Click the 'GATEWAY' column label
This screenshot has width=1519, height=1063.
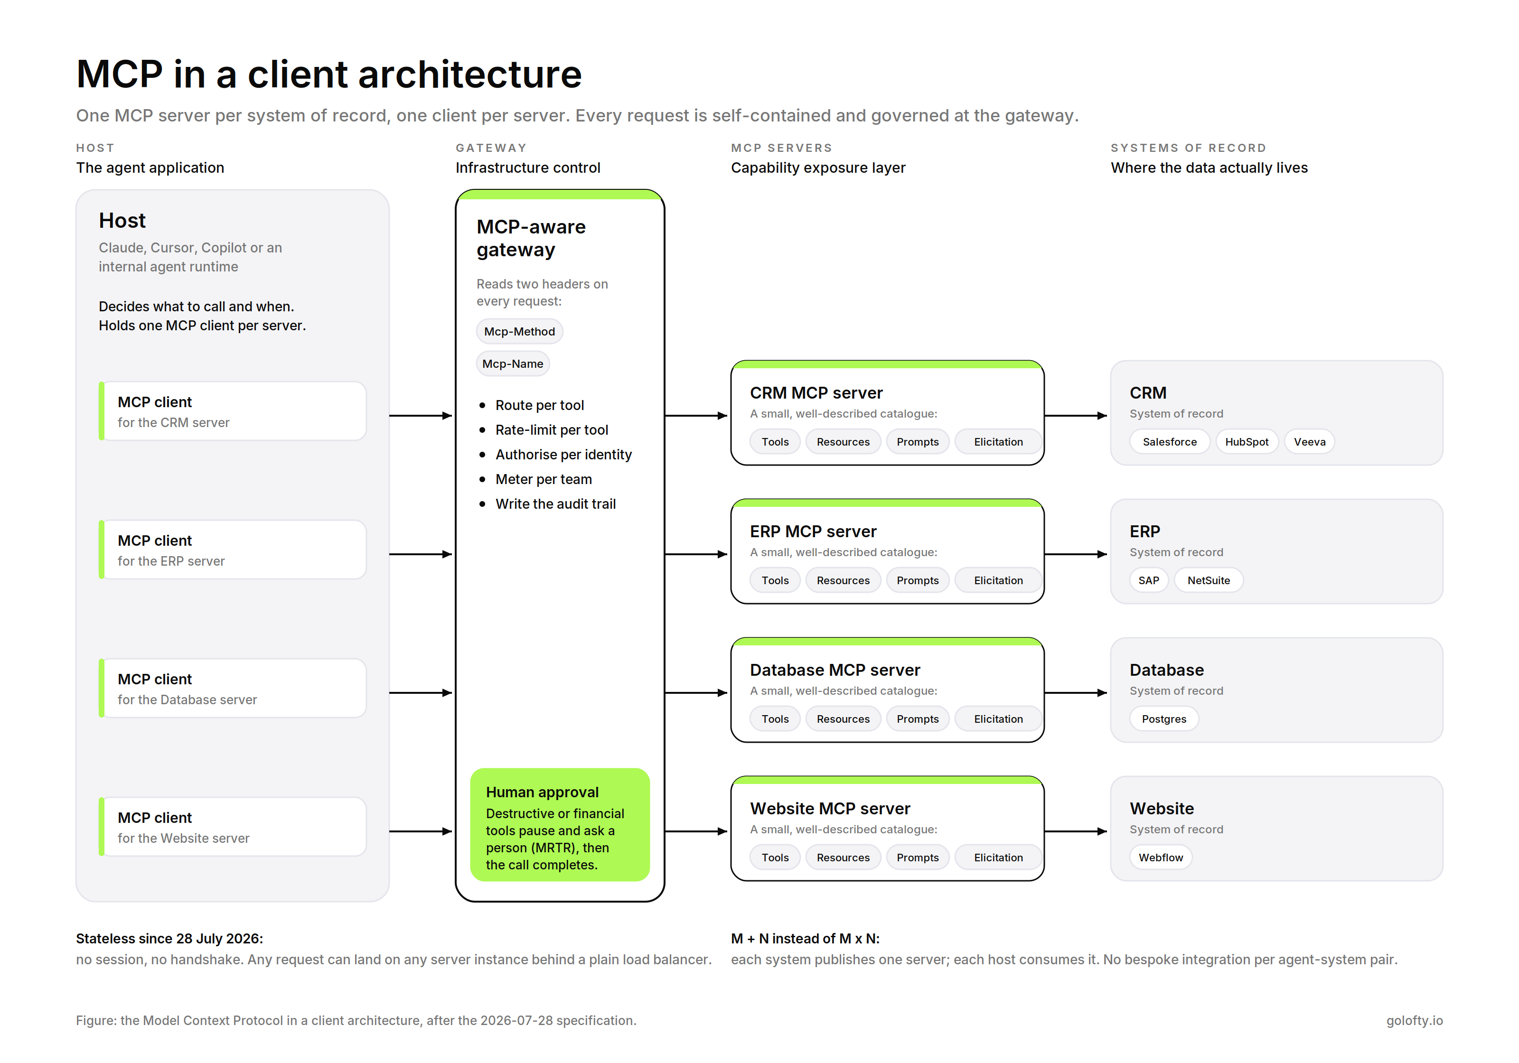click(491, 148)
